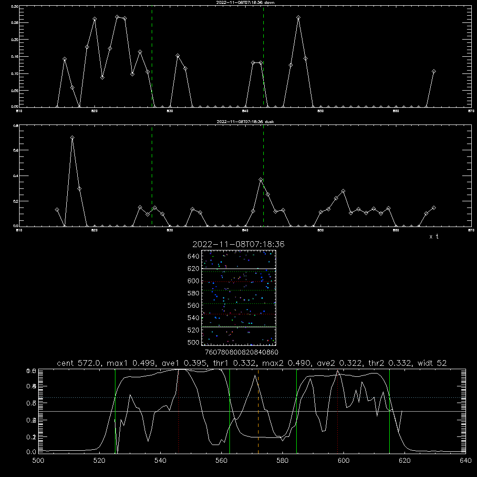Click the 'thr1 0.332' value in the header

point(234,363)
